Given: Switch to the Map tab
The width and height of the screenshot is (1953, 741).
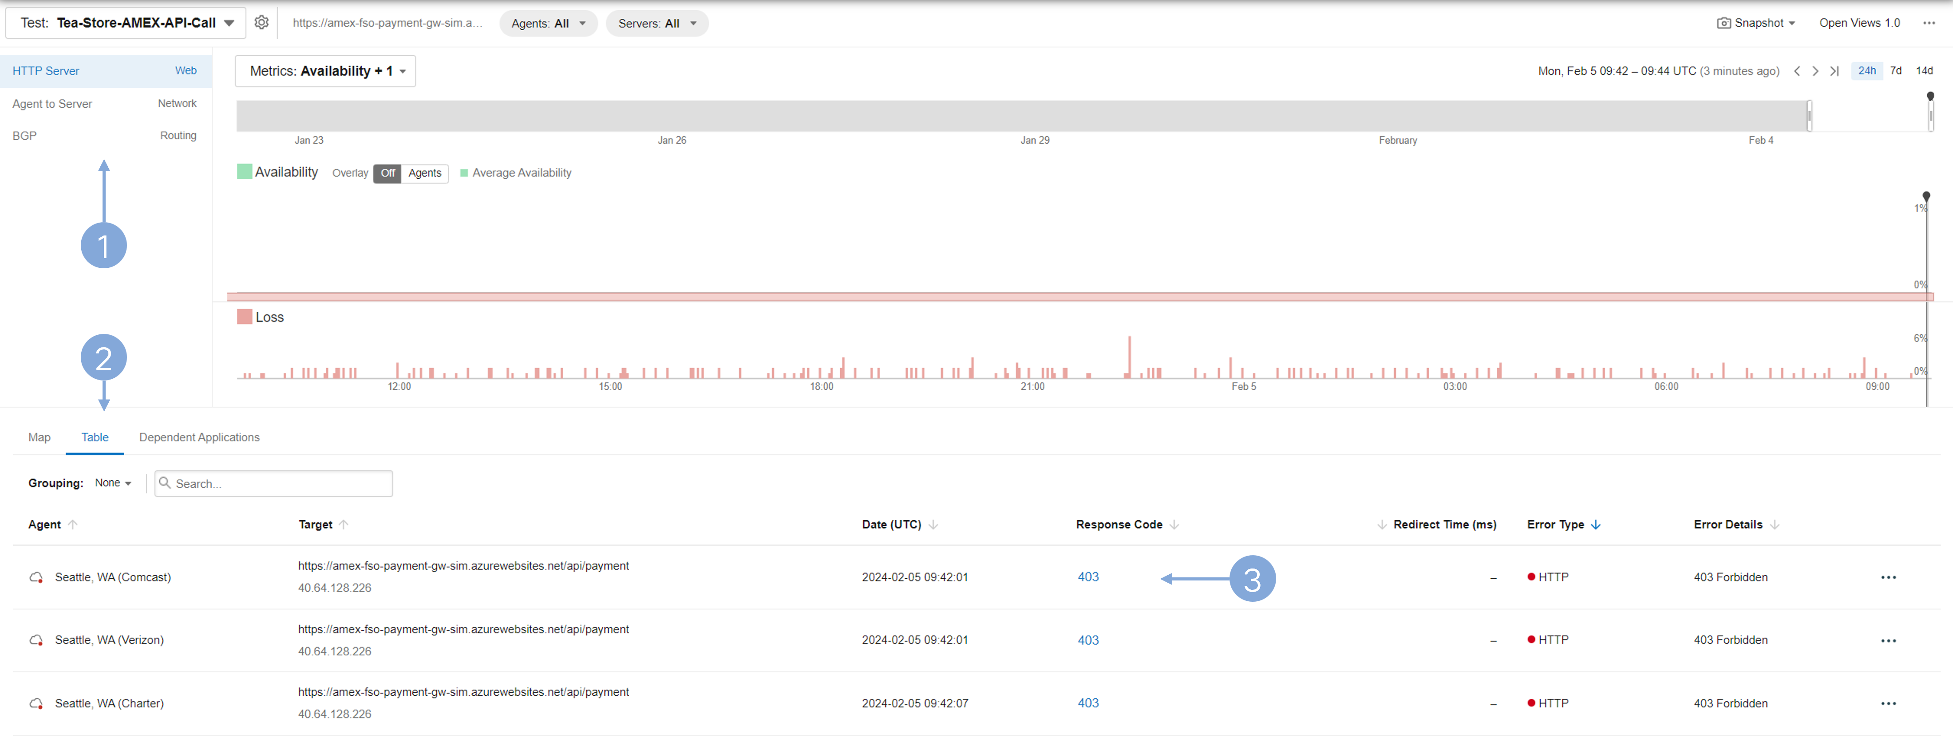Looking at the screenshot, I should click(x=40, y=438).
